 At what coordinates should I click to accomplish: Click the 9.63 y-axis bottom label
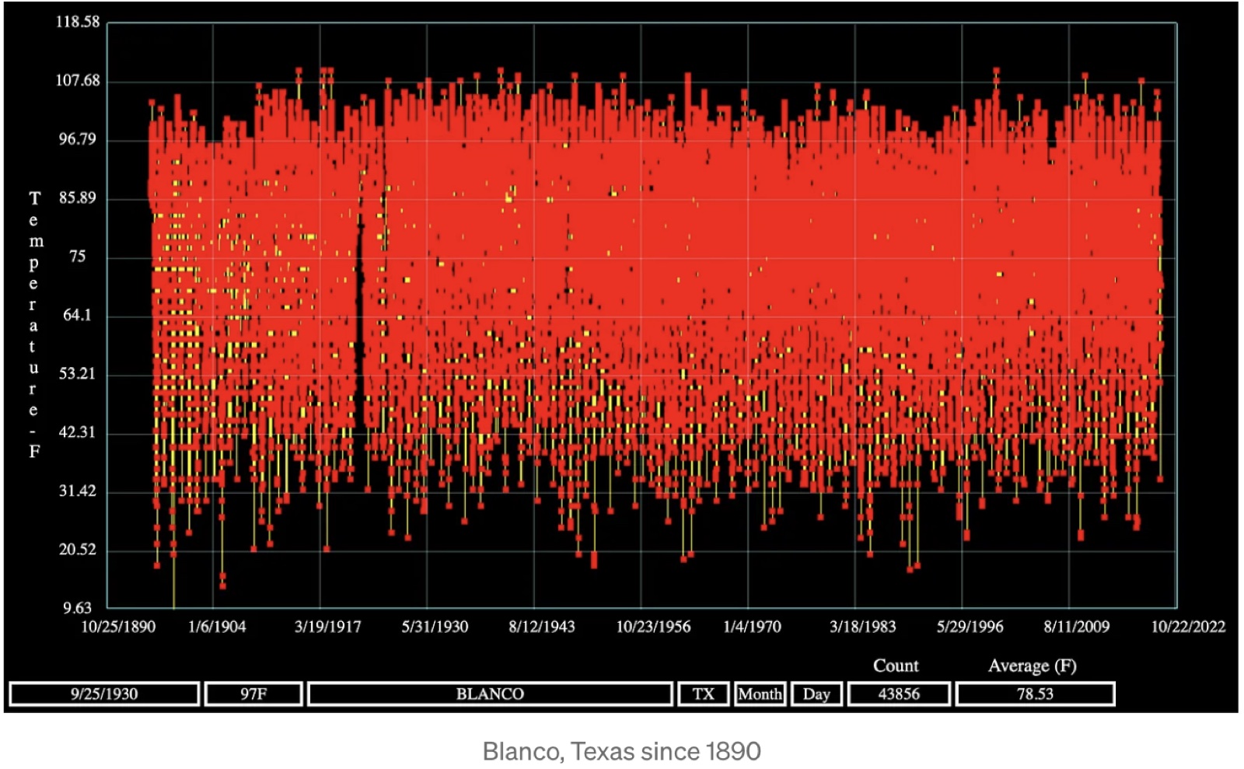pos(77,608)
